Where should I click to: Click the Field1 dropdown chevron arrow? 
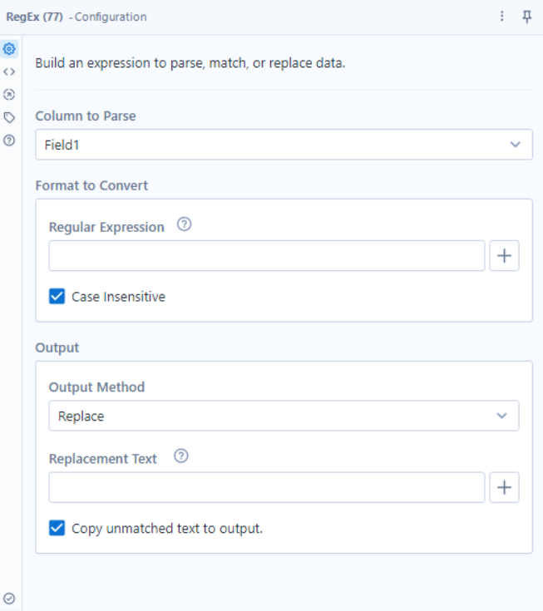tap(516, 145)
